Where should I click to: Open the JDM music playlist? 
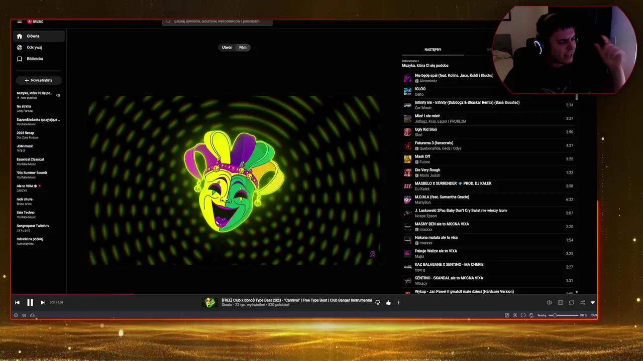click(x=38, y=148)
